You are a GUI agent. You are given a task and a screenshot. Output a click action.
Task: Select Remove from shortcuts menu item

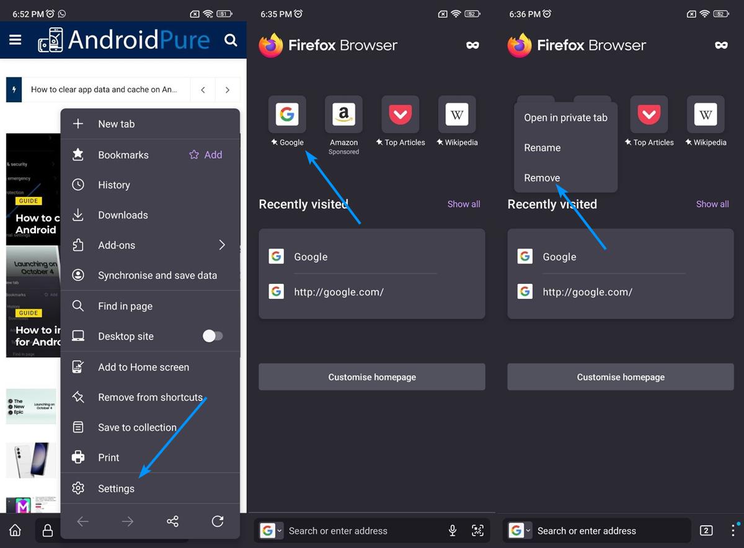[150, 397]
